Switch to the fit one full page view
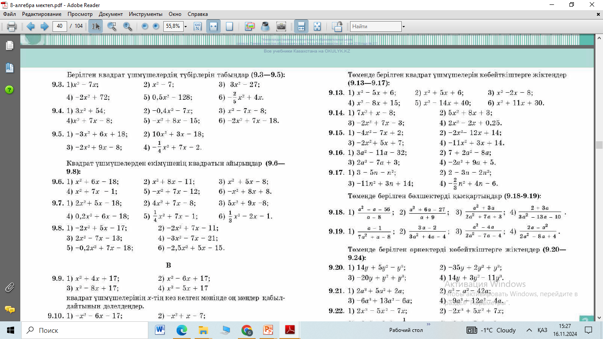 pyautogui.click(x=229, y=26)
